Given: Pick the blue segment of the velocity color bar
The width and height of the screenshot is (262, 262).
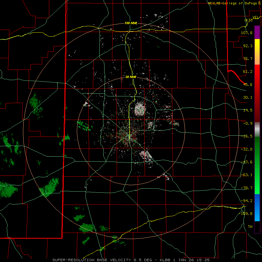Looking at the screenshot, I should (257, 208).
